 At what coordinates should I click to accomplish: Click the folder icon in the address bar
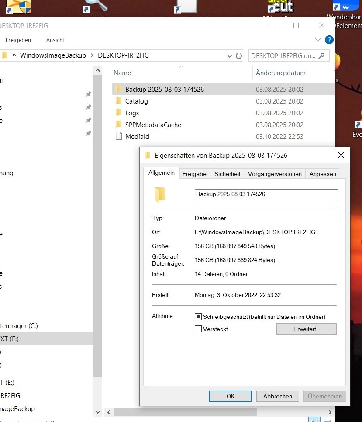pyautogui.click(x=4, y=55)
